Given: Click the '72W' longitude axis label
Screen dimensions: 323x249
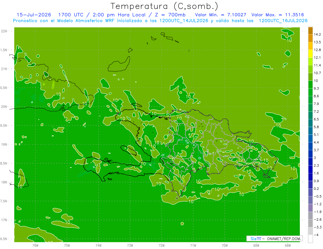Looking at the screenshot, I should [x=161, y=246].
